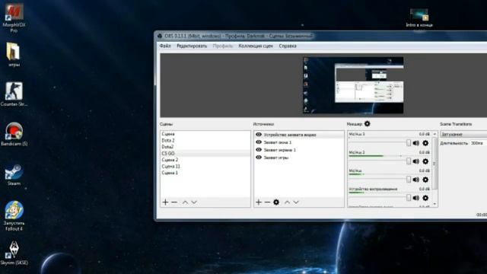Open the Редактировать menu
Image resolution: width=487 pixels, height=274 pixels.
(192, 46)
